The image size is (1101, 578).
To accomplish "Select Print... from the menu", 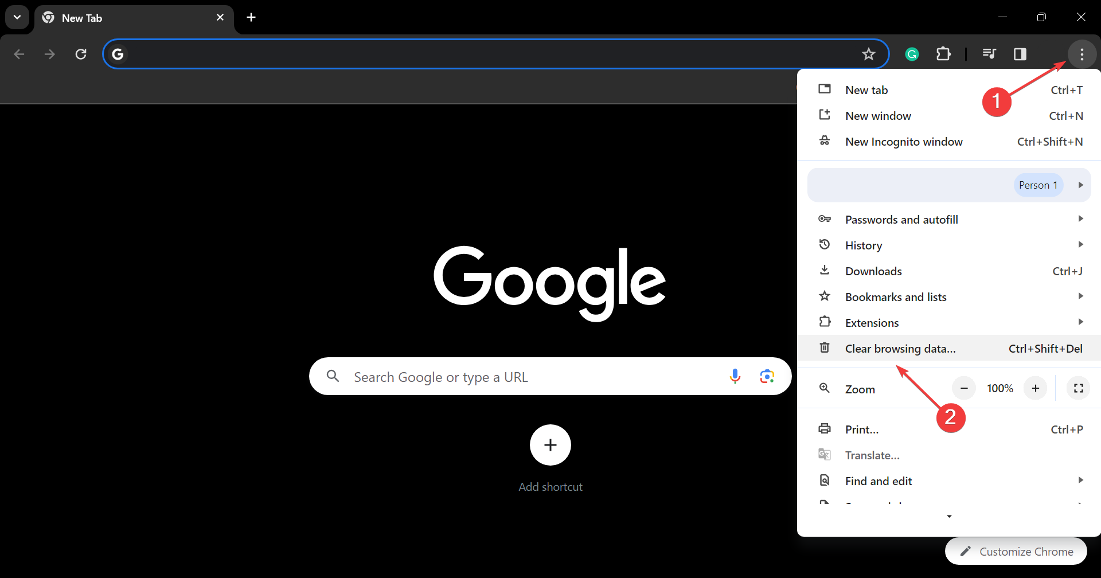I will point(949,429).
